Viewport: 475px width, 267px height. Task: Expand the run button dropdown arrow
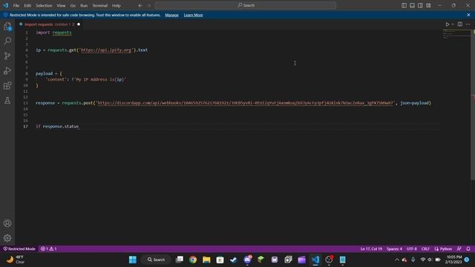pyautogui.click(x=453, y=24)
